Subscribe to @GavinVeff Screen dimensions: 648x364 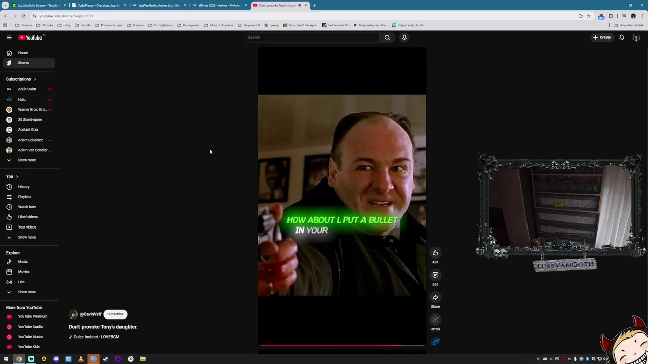point(115,314)
